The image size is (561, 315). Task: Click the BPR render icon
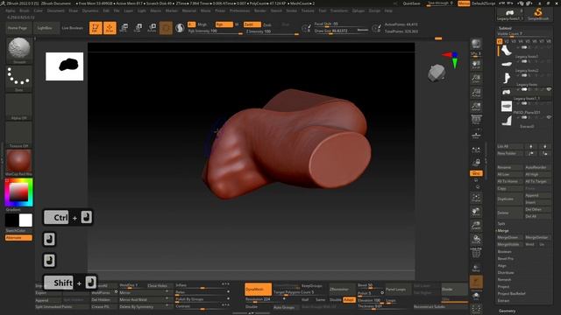click(x=476, y=45)
